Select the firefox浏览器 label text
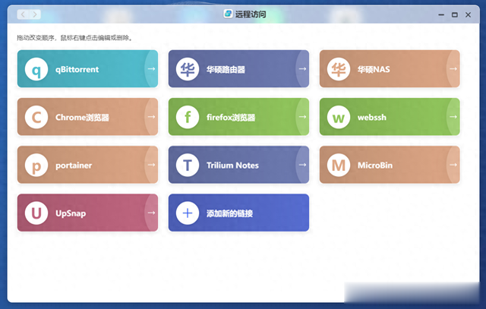The image size is (486, 309). pos(231,118)
